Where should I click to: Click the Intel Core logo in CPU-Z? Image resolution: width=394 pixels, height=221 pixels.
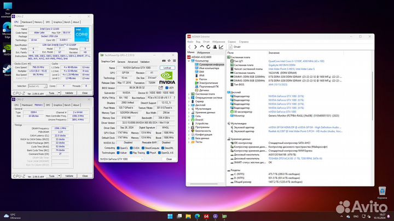click(82, 34)
